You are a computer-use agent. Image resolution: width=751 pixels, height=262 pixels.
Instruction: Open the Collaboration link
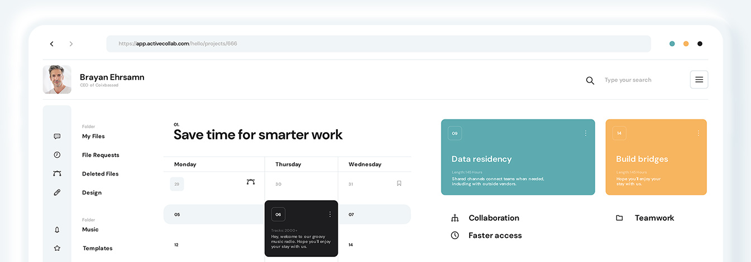pyautogui.click(x=493, y=218)
